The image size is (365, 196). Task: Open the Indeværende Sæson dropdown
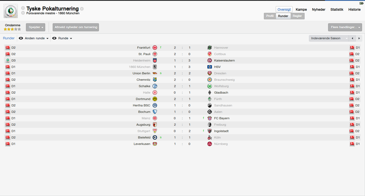coord(329,38)
